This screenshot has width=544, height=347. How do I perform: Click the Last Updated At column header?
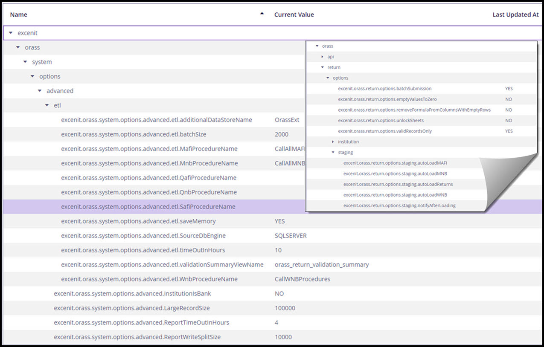click(515, 14)
